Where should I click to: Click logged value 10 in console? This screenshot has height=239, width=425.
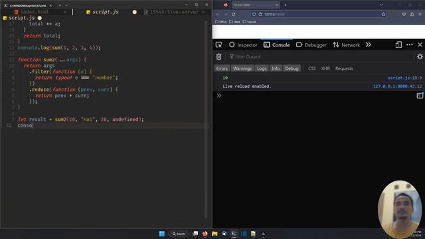(225, 78)
